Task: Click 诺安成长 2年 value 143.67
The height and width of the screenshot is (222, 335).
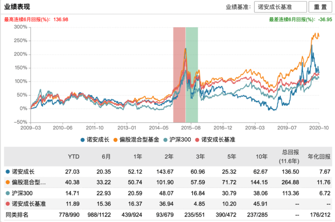Action: coord(165,172)
